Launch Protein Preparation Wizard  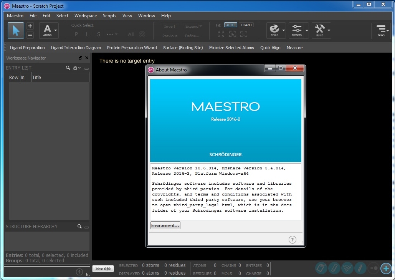tap(132, 48)
